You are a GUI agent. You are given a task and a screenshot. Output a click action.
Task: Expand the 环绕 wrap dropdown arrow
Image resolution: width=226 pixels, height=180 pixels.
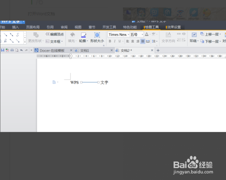[x=198, y=41]
